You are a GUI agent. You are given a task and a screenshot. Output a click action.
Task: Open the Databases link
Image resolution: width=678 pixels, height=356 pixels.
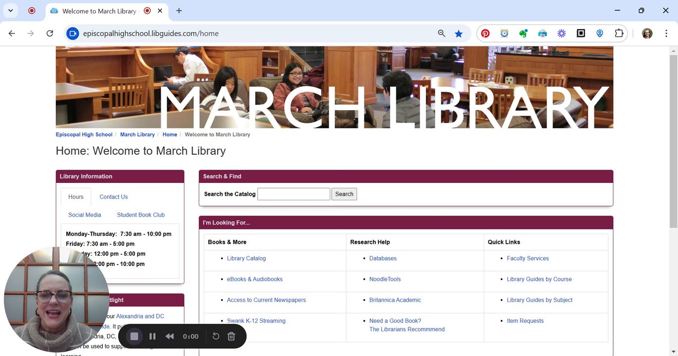[383, 258]
